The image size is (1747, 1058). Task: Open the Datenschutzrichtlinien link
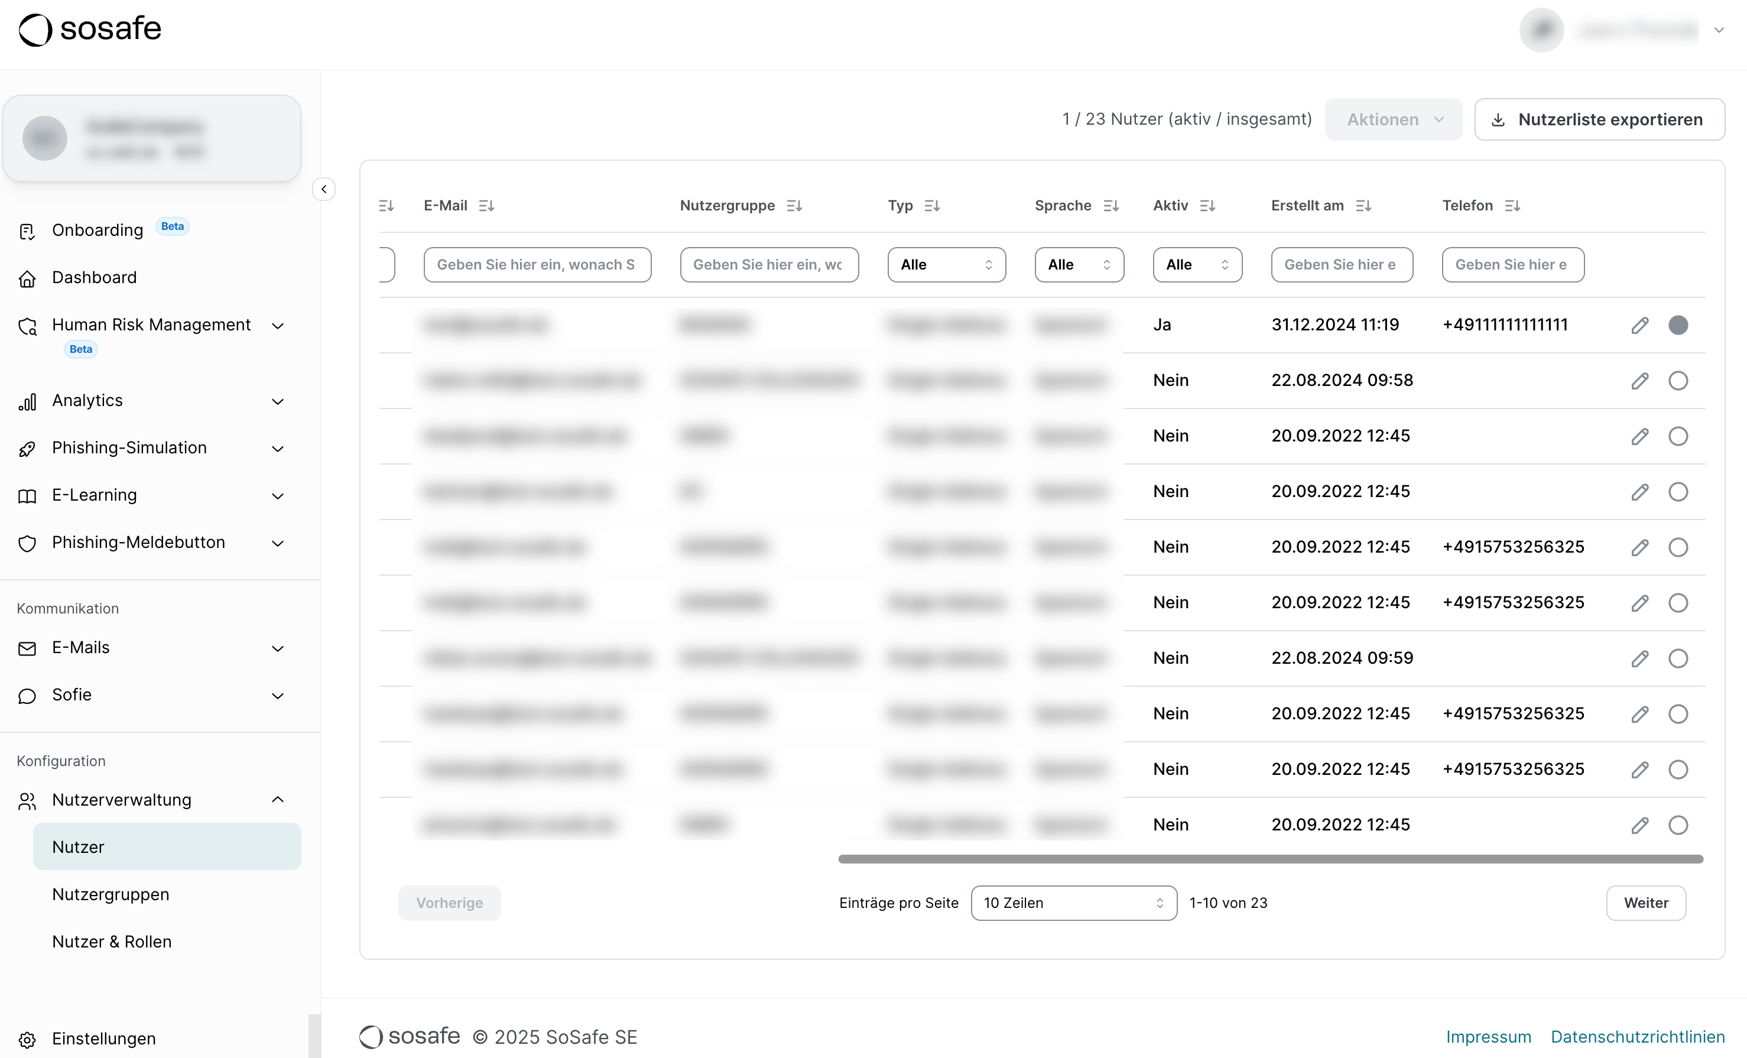click(1636, 1036)
